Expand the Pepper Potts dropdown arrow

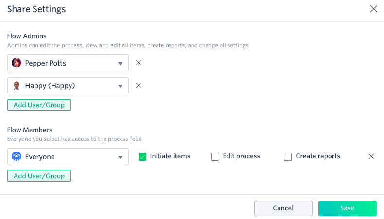point(120,64)
